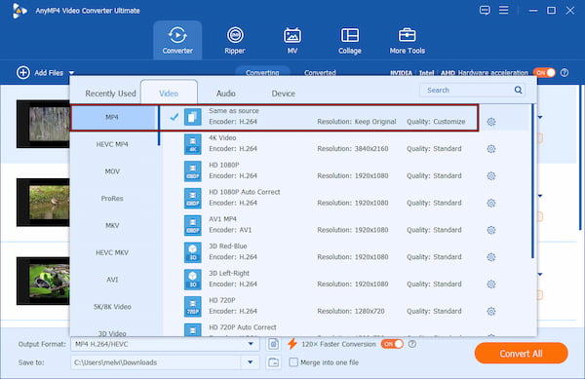The image size is (585, 379).
Task: Check Merge into one file
Action: (293, 362)
